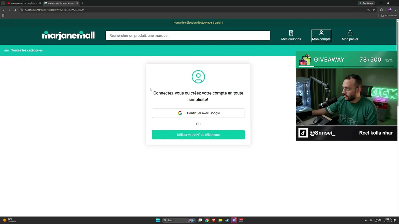Open Mon compte account page

point(321,35)
